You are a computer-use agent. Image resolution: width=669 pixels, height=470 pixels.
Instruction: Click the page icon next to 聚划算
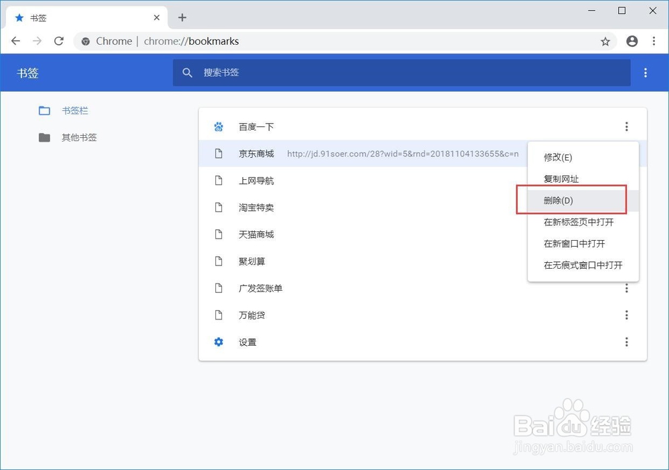pos(219,261)
